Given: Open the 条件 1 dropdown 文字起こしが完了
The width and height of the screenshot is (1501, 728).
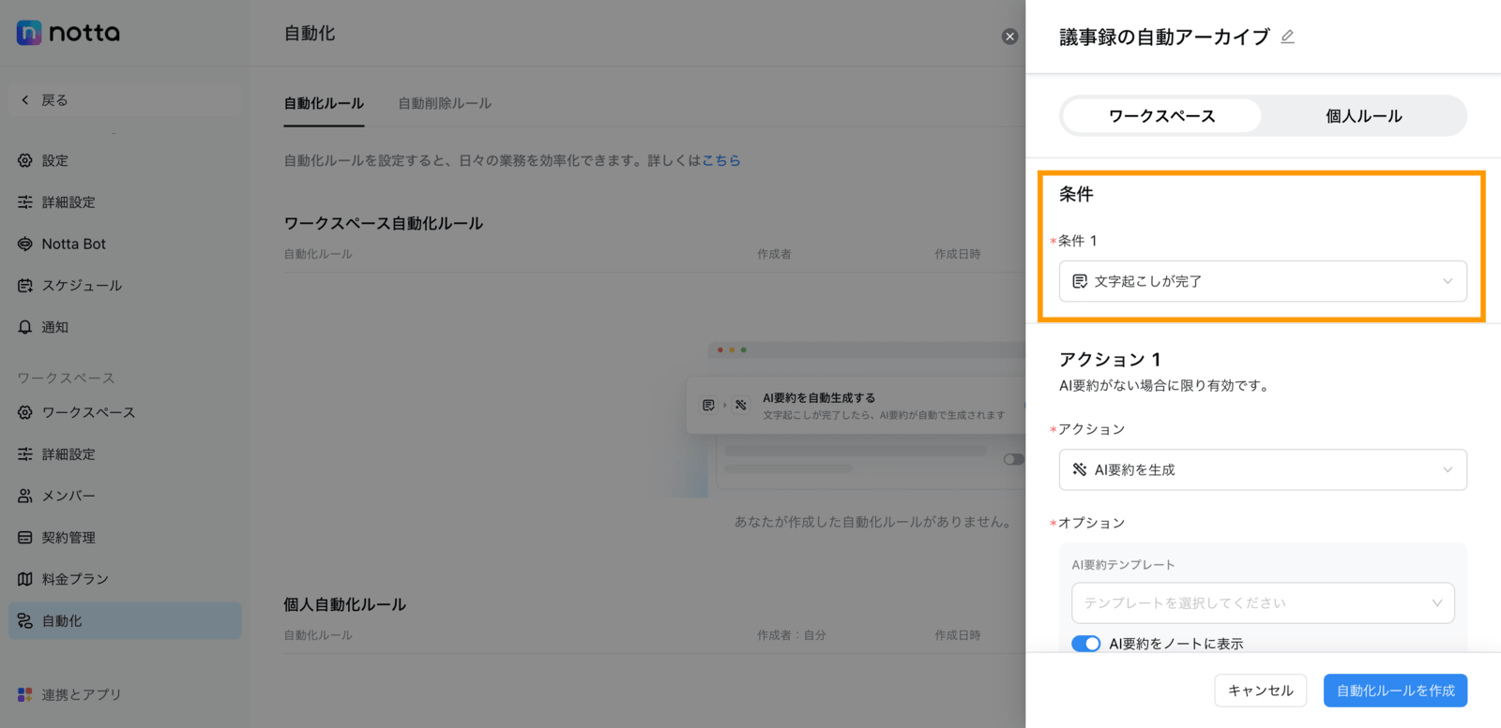Looking at the screenshot, I should click(1263, 281).
